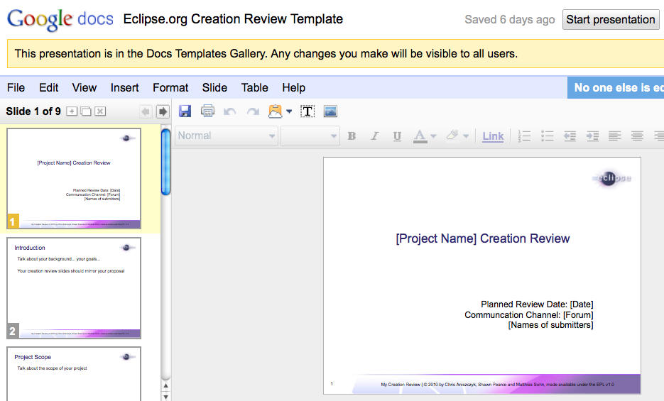Open the Paste options dropdown arrow

coord(289,111)
